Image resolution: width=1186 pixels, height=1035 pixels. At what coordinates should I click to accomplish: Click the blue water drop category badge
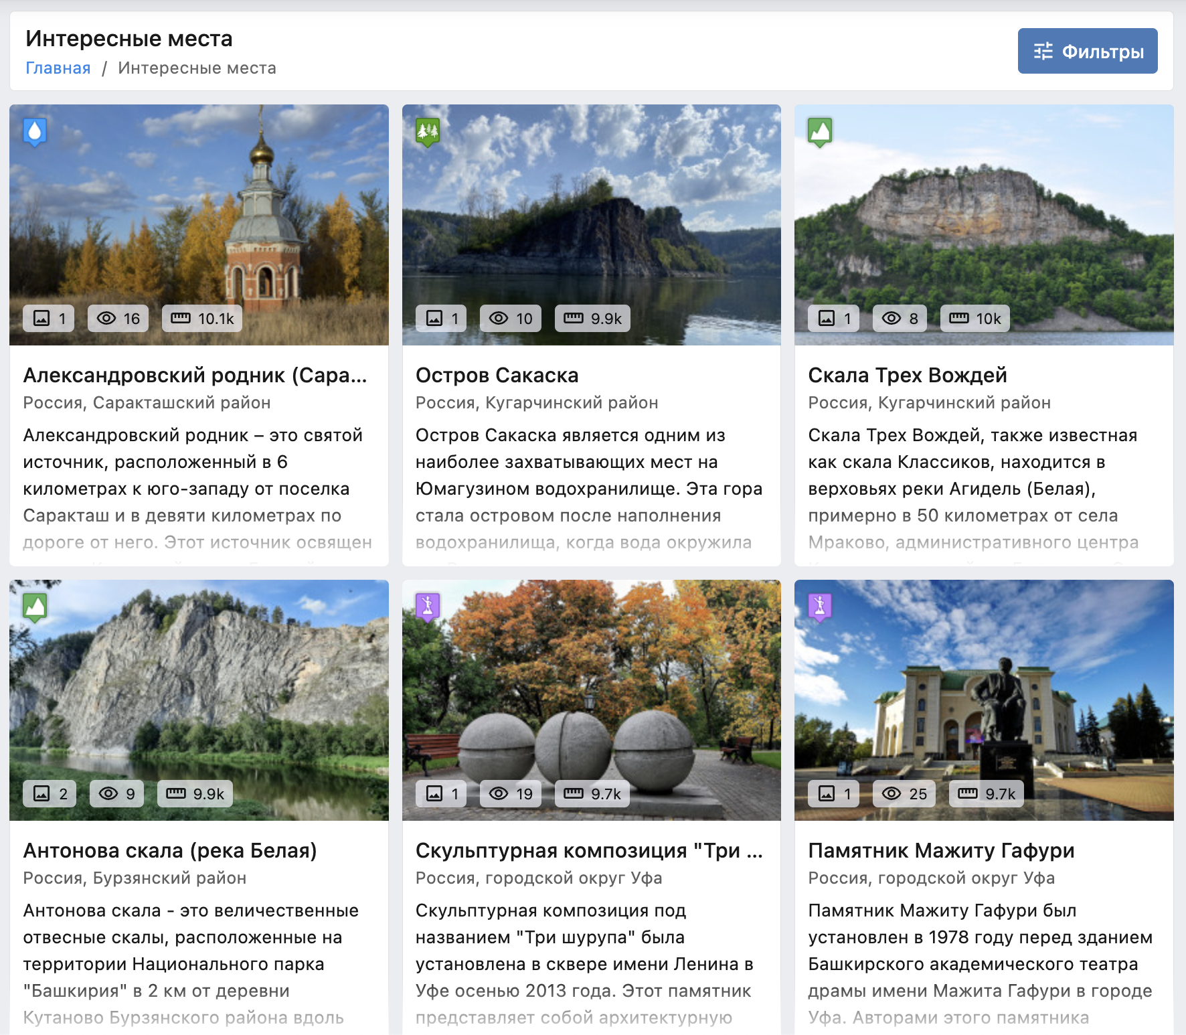click(x=35, y=132)
